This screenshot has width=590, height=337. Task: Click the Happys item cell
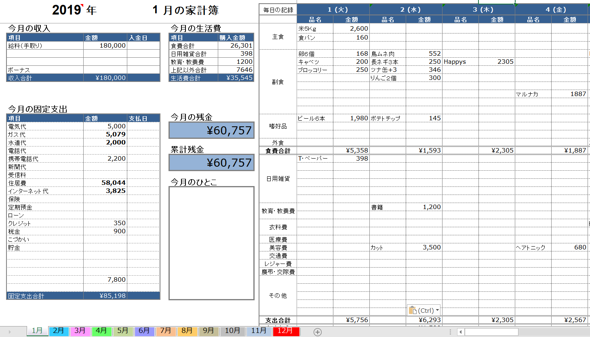tap(460, 62)
